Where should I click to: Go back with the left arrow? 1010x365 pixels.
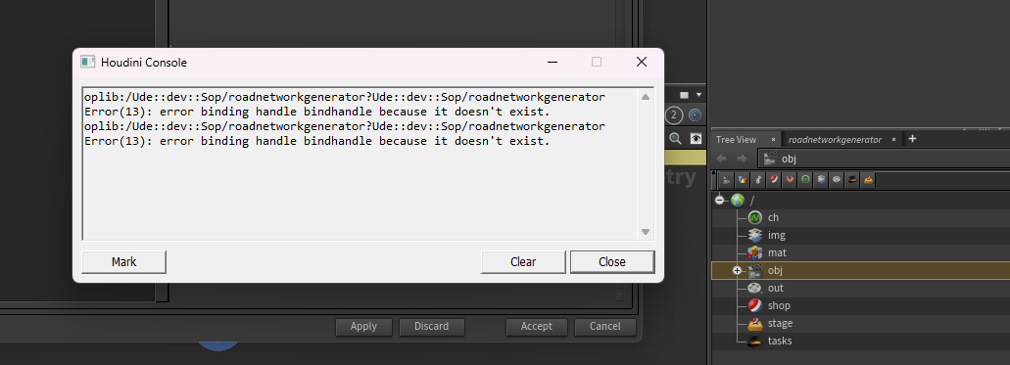(722, 159)
